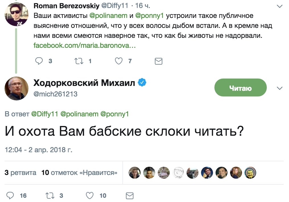Retweet Roman Berezovskiy's tweet
The width and height of the screenshot is (289, 202).
point(79,61)
